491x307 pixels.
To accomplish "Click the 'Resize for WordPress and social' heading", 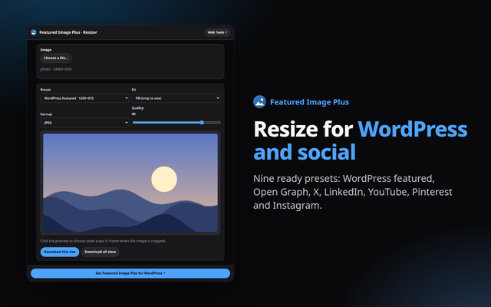I will 360,140.
